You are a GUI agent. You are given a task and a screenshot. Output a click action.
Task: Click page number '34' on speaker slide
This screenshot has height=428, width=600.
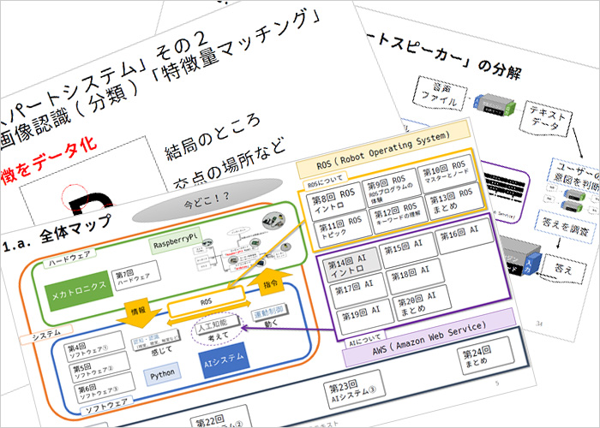(539, 324)
